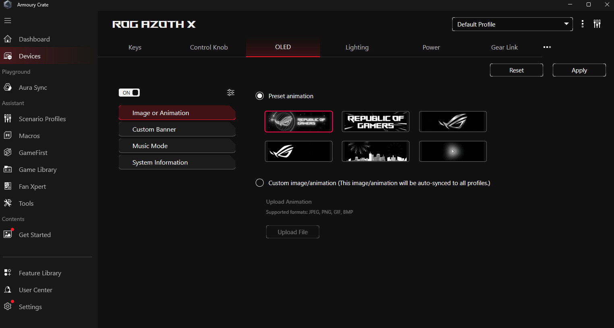This screenshot has width=614, height=328.
Task: Click the equalizer icon at top right
Action: click(x=597, y=24)
